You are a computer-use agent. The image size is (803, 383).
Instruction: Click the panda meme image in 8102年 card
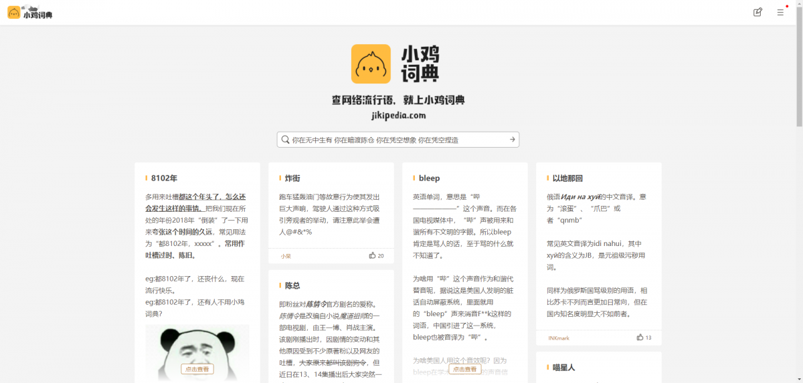point(197,354)
